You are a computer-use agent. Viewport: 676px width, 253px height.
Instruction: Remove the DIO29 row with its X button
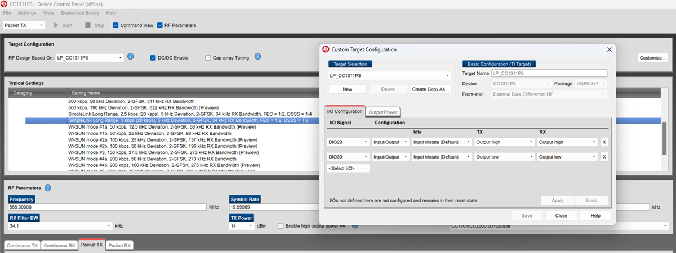click(604, 142)
